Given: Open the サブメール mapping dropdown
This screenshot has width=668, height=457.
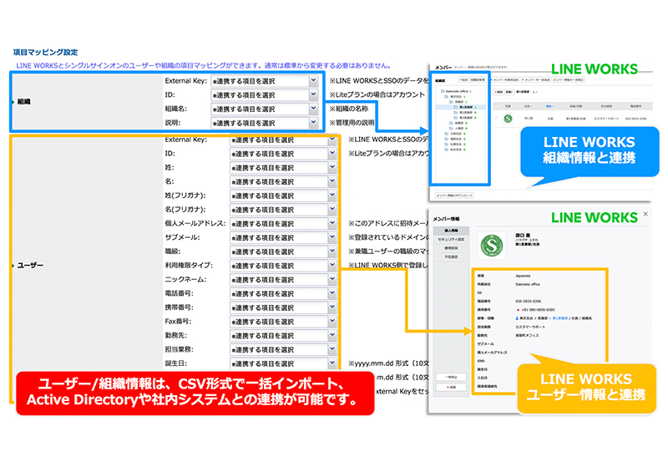Looking at the screenshot, I should (283, 238).
